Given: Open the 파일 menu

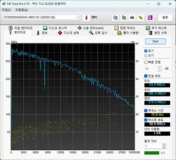Looking at the screenshot, I should (x=6, y=10).
